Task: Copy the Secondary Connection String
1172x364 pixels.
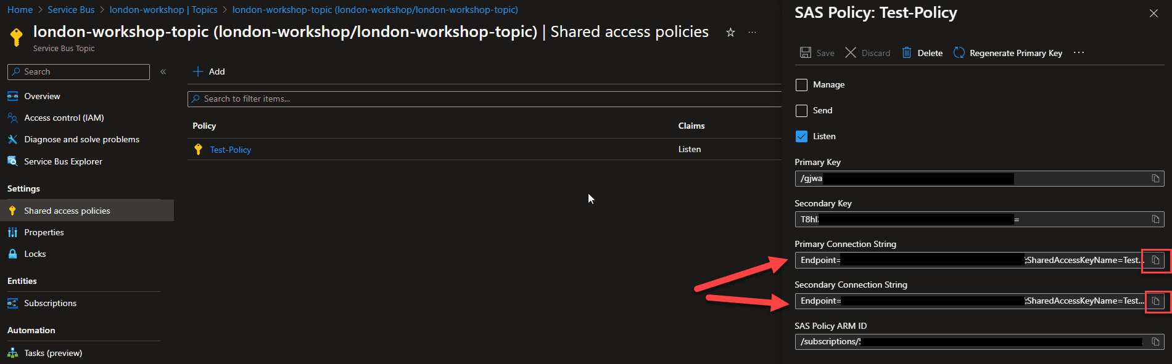Action: 1155,301
